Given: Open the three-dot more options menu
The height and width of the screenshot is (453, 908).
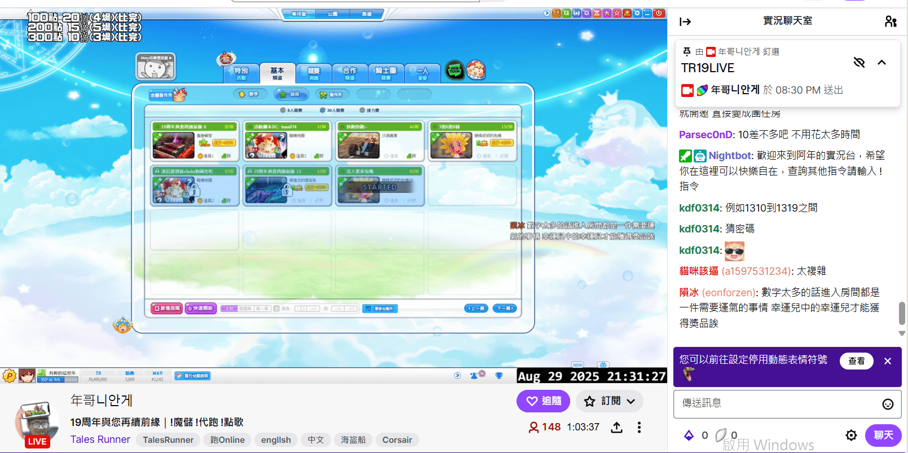Looking at the screenshot, I should [639, 428].
